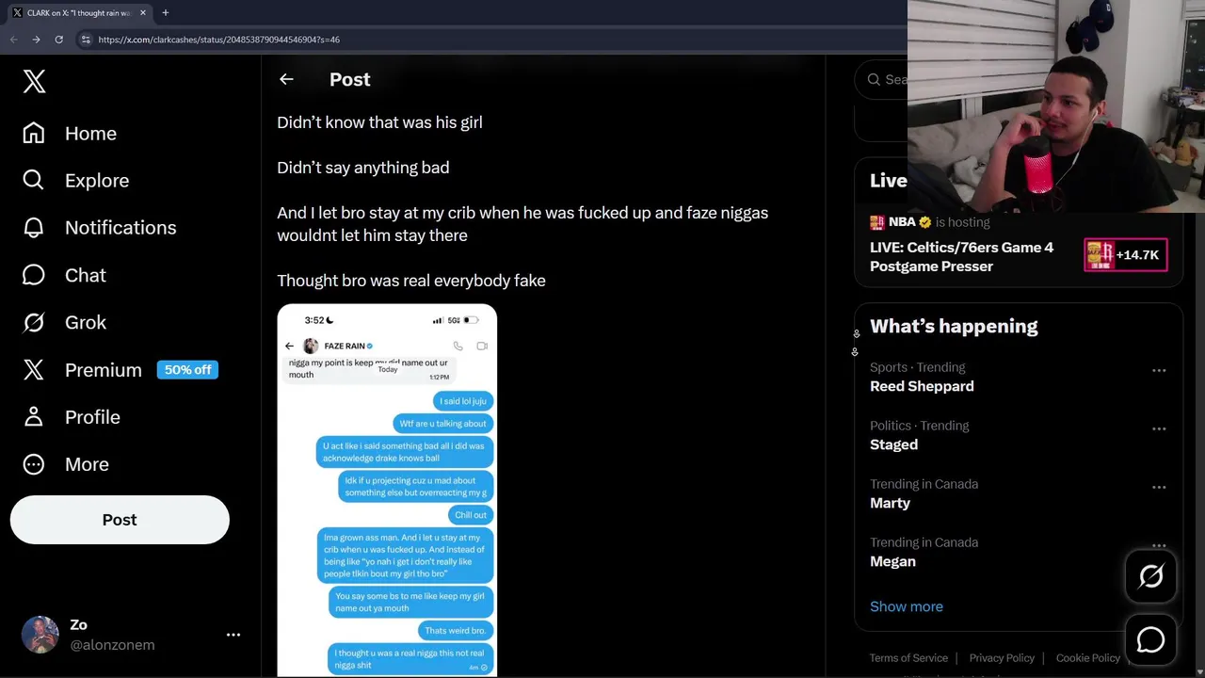Open the attached FAZE RAIN chat screenshot
The image size is (1205, 678).
[x=387, y=490]
